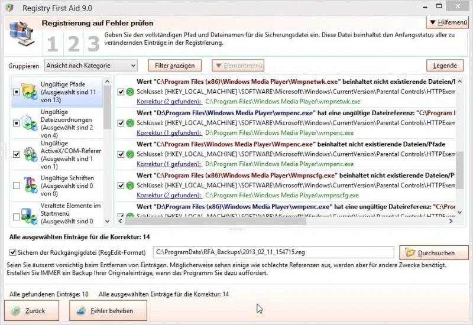Click correction path C:\Program Files\Windows Media Player\wmpnetwk.exe
Viewport: 473px width, 325px height.
283,102
